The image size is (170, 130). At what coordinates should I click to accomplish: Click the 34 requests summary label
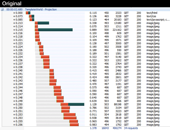131,128
